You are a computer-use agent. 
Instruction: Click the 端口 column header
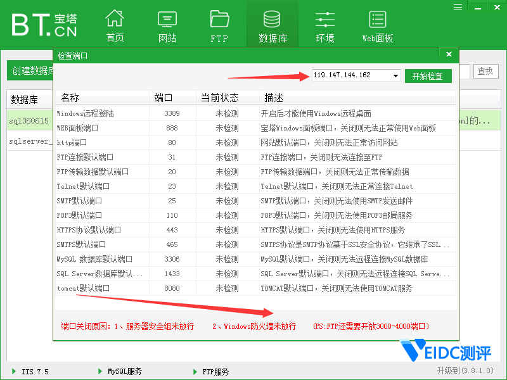(x=164, y=98)
